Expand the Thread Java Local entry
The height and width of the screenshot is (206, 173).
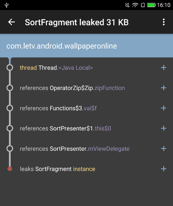click(x=164, y=68)
